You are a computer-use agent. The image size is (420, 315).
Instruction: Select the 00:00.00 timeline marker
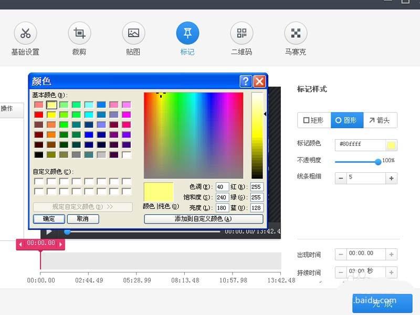point(40,245)
